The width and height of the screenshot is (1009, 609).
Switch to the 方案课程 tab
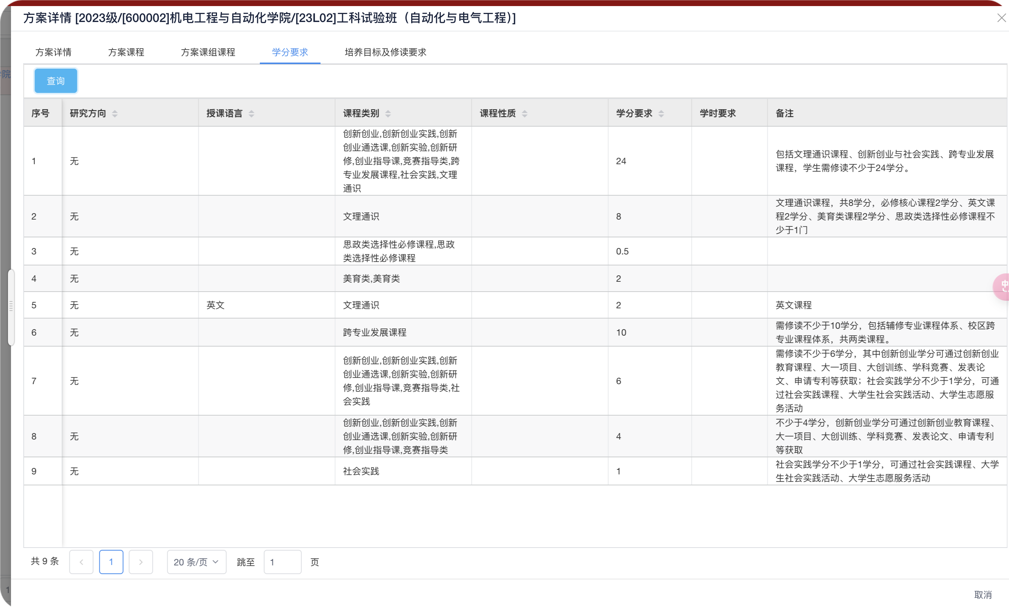click(x=126, y=52)
